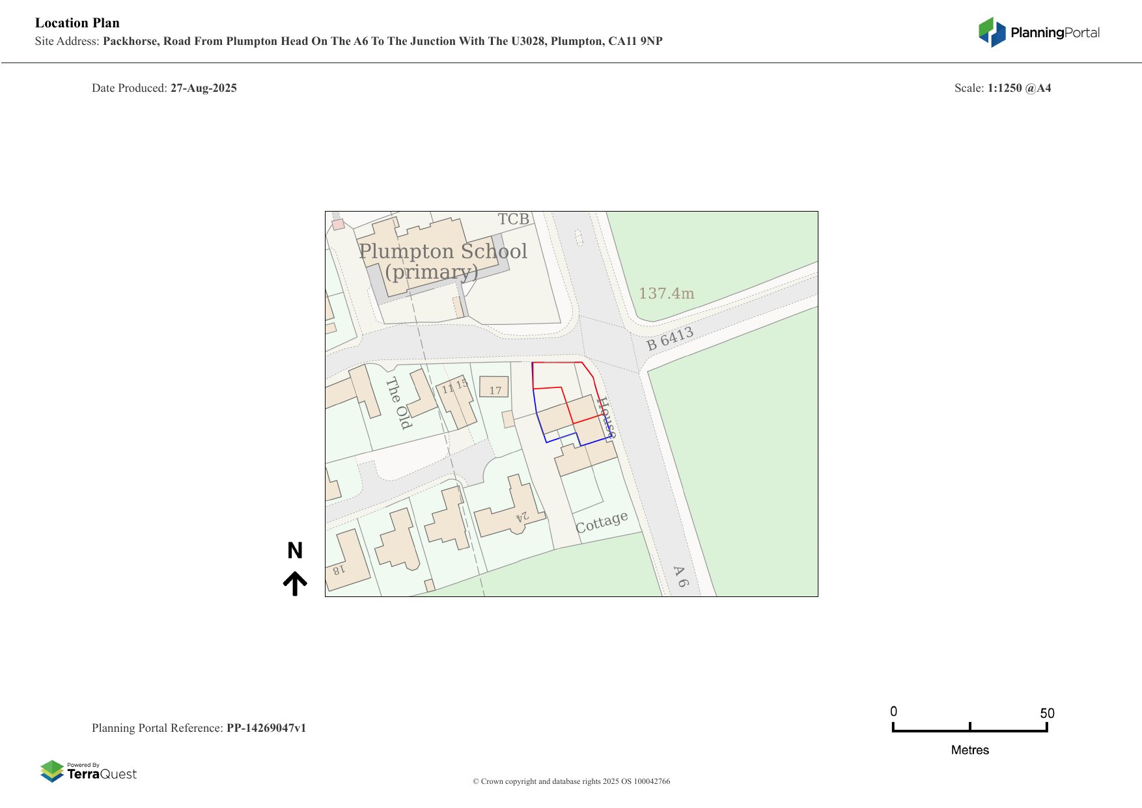Click the B 6413 road label
Image resolution: width=1142 pixels, height=808 pixels.
click(669, 339)
